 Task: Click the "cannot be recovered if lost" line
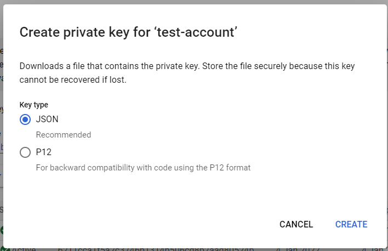(73, 79)
